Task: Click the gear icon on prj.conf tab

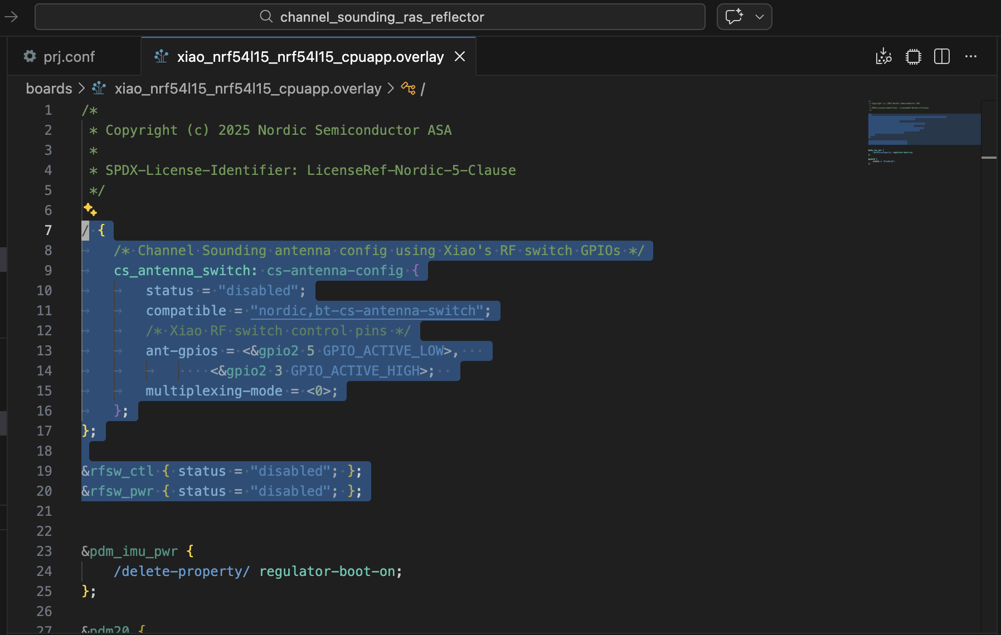Action: (30, 56)
